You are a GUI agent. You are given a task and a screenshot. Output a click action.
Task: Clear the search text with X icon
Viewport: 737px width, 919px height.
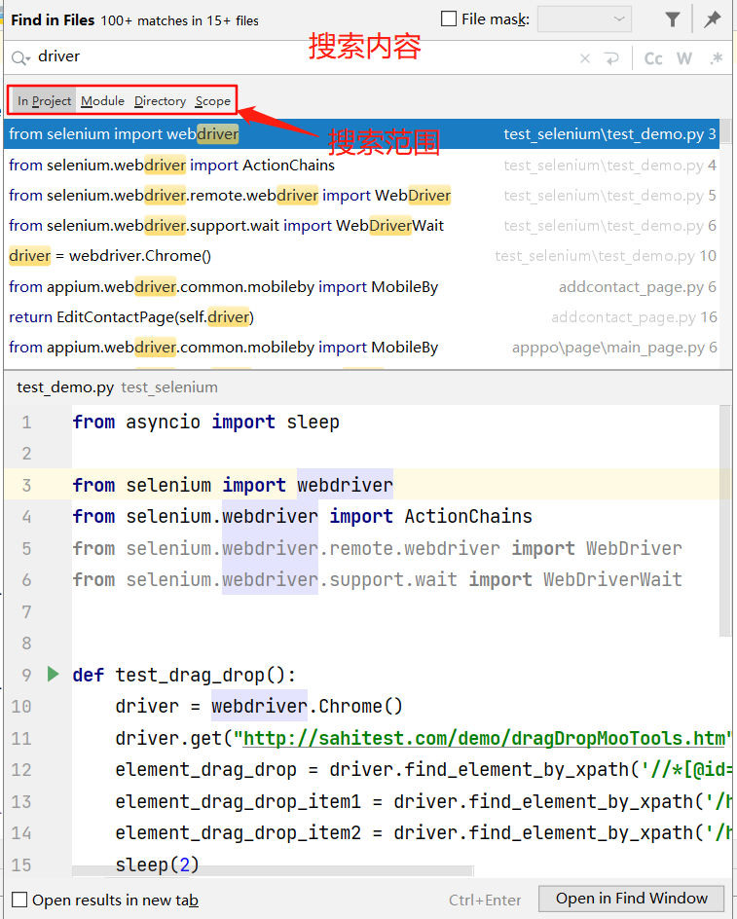[585, 58]
